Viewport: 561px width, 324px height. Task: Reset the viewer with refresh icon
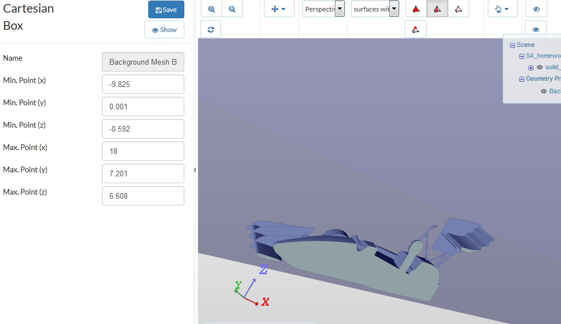[211, 29]
